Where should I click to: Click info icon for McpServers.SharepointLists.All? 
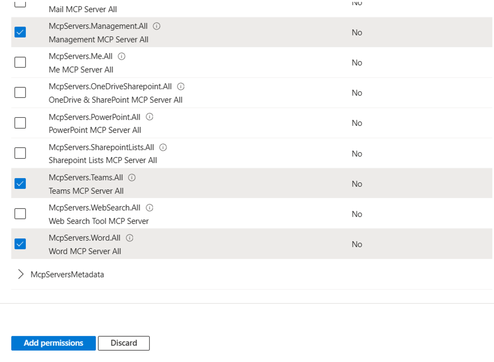point(163,147)
